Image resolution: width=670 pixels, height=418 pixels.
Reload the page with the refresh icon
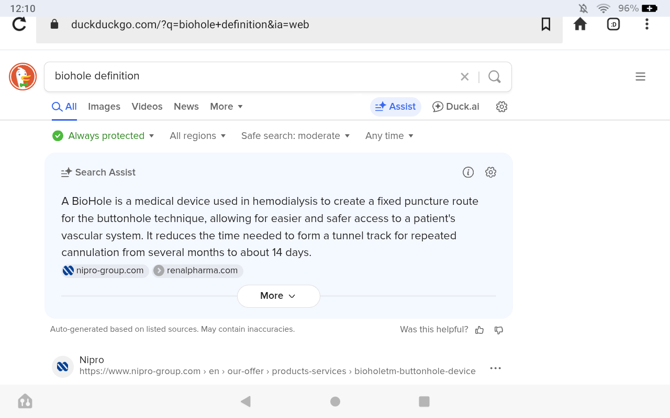tap(19, 24)
